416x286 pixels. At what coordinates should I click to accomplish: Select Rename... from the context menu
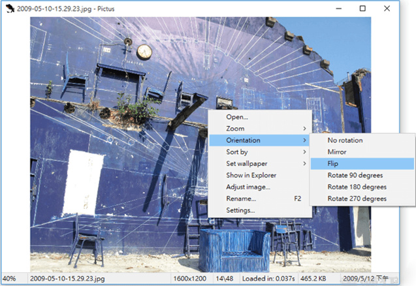tap(241, 199)
